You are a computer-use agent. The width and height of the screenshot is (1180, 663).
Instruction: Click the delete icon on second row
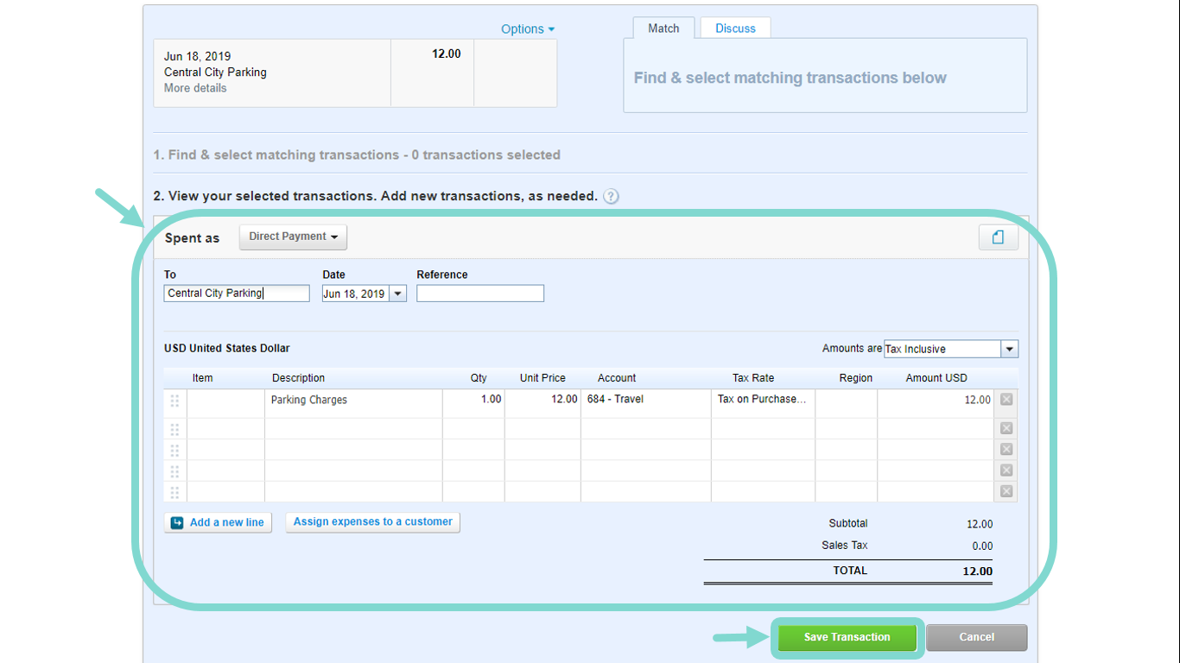click(1006, 428)
